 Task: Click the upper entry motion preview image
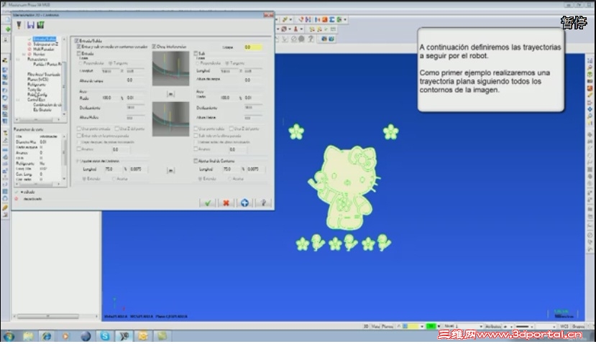[170, 69]
